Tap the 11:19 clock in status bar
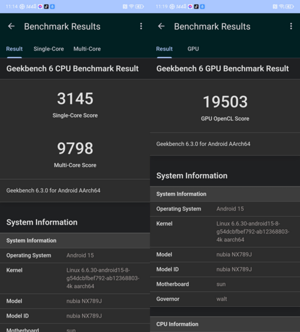Screen dimensions: 300x332 click(x=161, y=7)
